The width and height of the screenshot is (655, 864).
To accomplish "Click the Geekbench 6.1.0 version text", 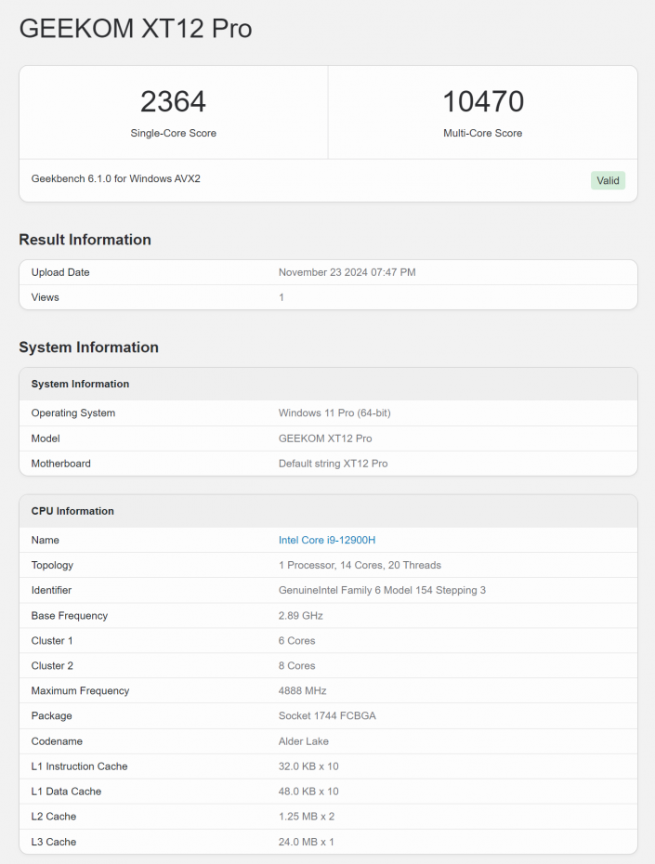I will 115,178.
